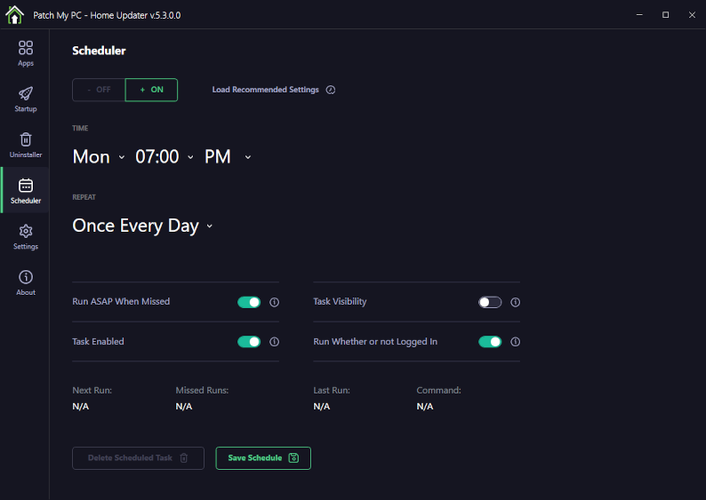This screenshot has width=706, height=500.
Task: Turn the scheduler ON
Action: tap(151, 90)
